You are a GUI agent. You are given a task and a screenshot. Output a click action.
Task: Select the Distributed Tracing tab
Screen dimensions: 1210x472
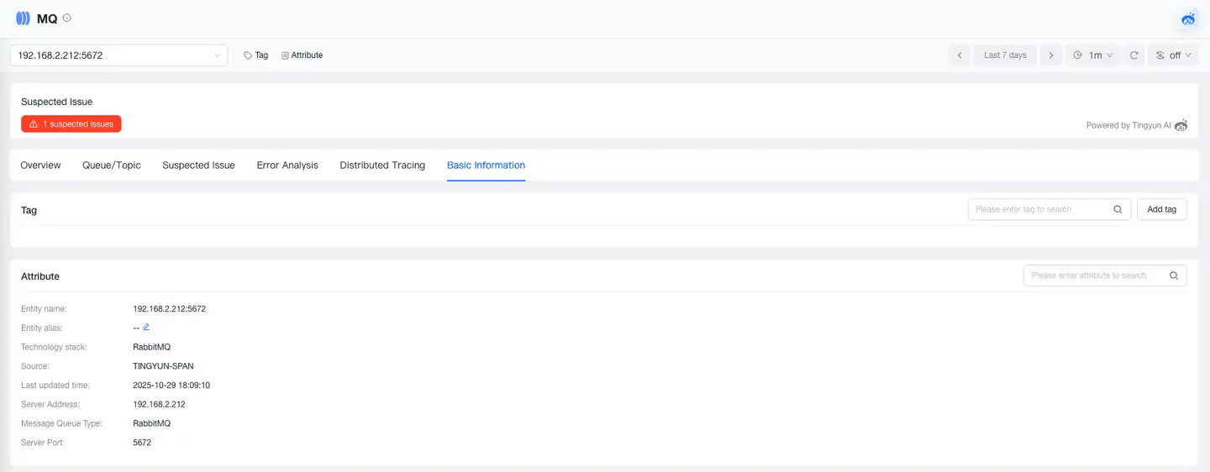(x=382, y=165)
